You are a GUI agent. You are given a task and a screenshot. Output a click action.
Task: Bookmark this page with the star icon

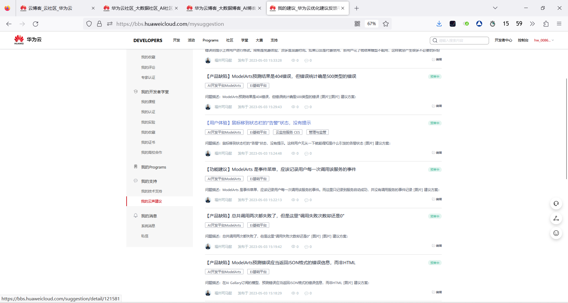tap(386, 24)
